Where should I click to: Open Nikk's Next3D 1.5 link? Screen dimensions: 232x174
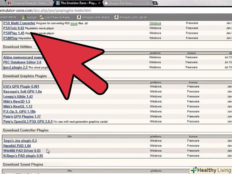pos(17,101)
